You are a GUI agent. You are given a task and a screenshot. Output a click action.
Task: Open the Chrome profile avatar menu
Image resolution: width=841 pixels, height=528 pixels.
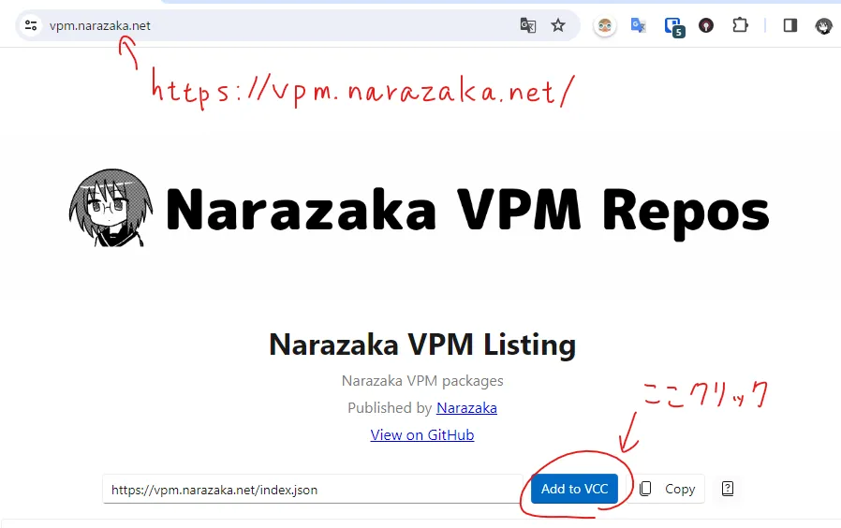click(824, 25)
